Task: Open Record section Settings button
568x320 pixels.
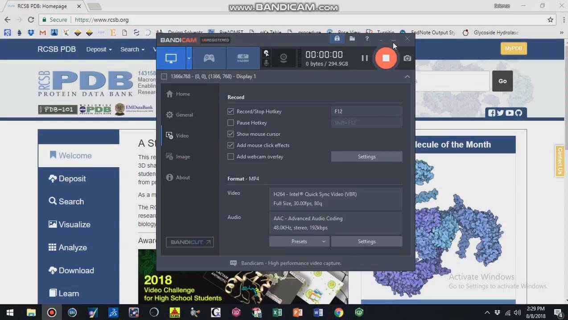Action: (x=366, y=156)
